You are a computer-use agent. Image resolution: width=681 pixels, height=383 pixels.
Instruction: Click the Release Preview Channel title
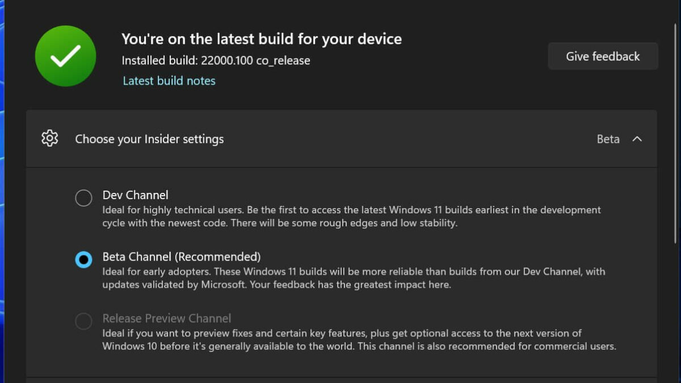(x=166, y=319)
